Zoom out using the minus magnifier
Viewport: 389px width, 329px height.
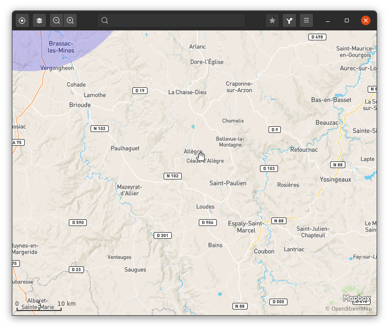click(x=56, y=20)
